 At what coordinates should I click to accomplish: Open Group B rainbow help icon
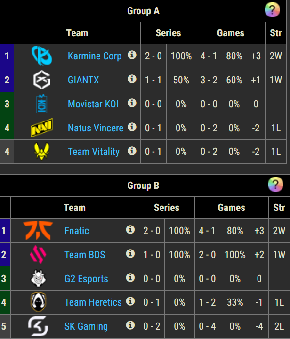tap(275, 185)
